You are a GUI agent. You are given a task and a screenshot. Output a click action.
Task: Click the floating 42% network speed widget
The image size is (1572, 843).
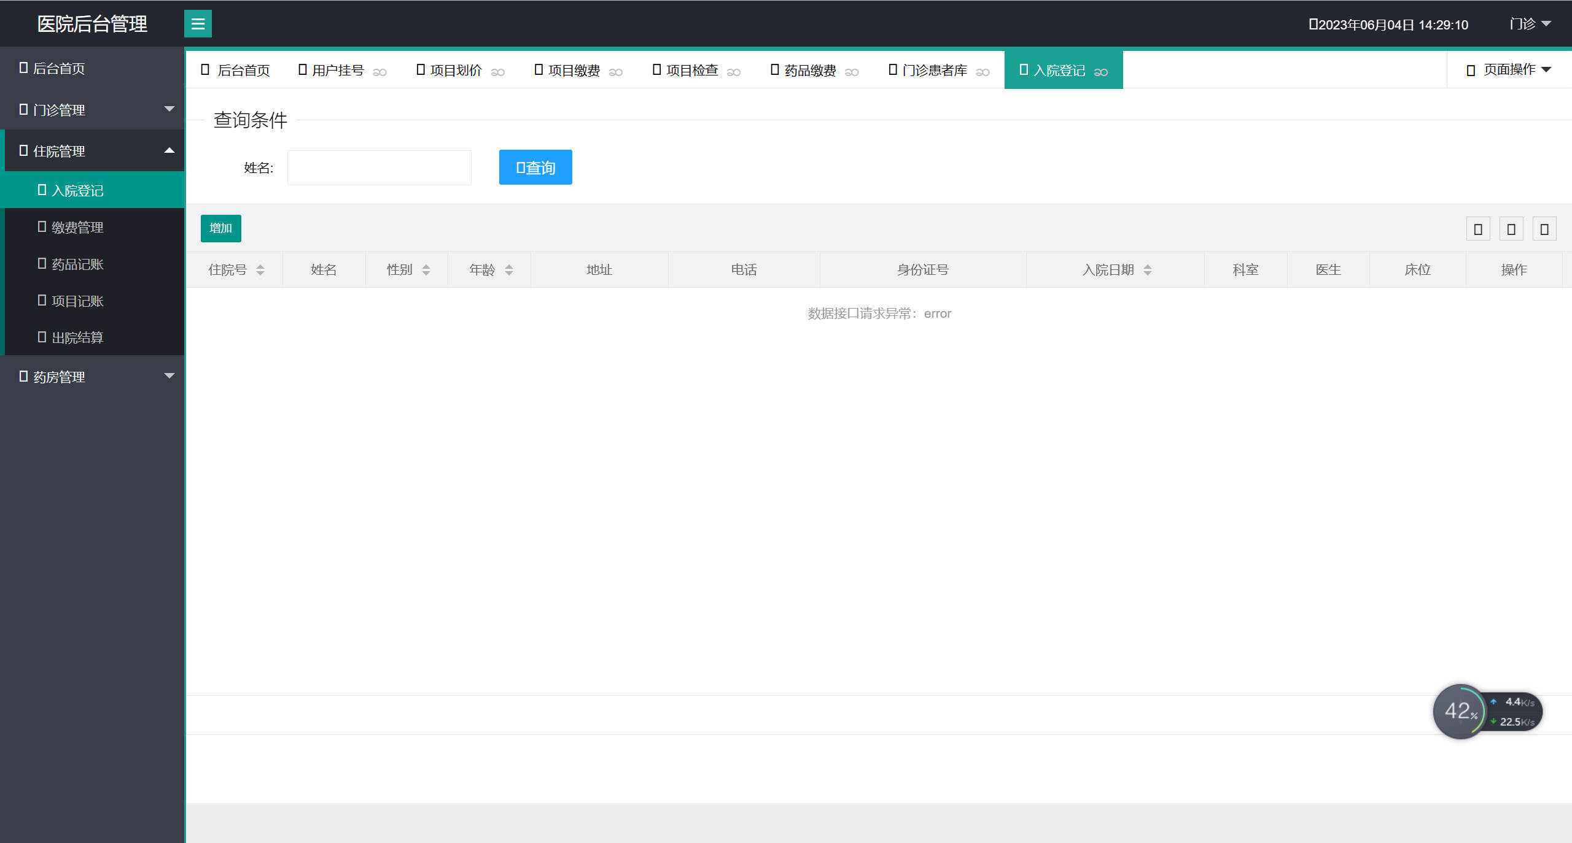click(x=1461, y=712)
